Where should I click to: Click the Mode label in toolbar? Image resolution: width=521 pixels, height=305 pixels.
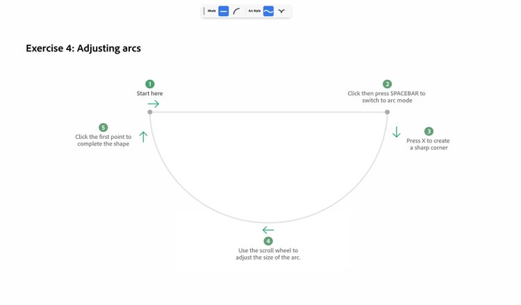(x=212, y=11)
